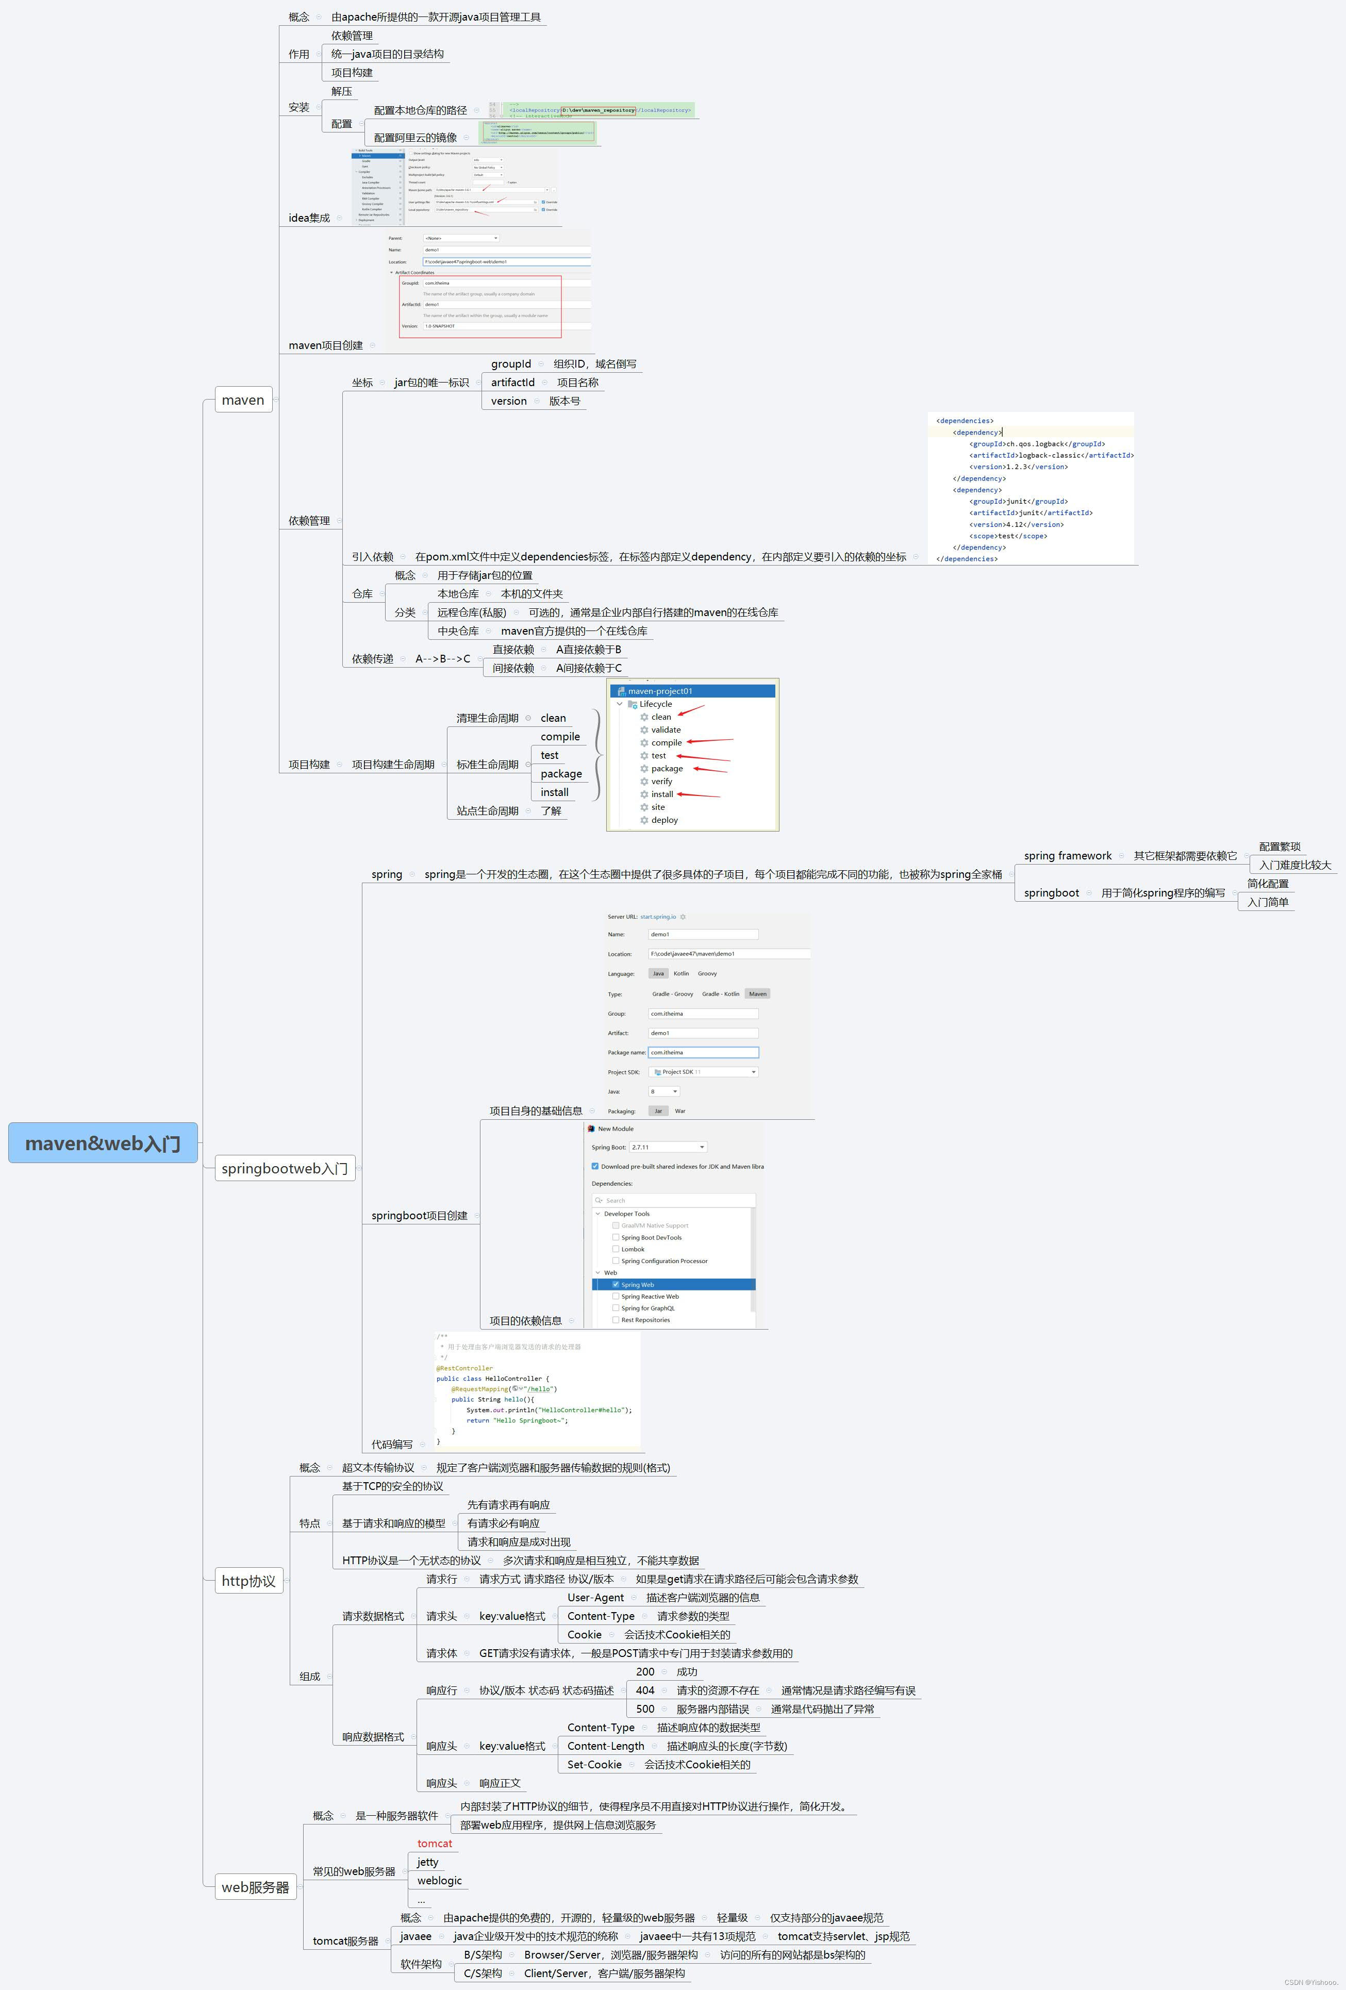Click the gear icon beside deploy

click(644, 820)
